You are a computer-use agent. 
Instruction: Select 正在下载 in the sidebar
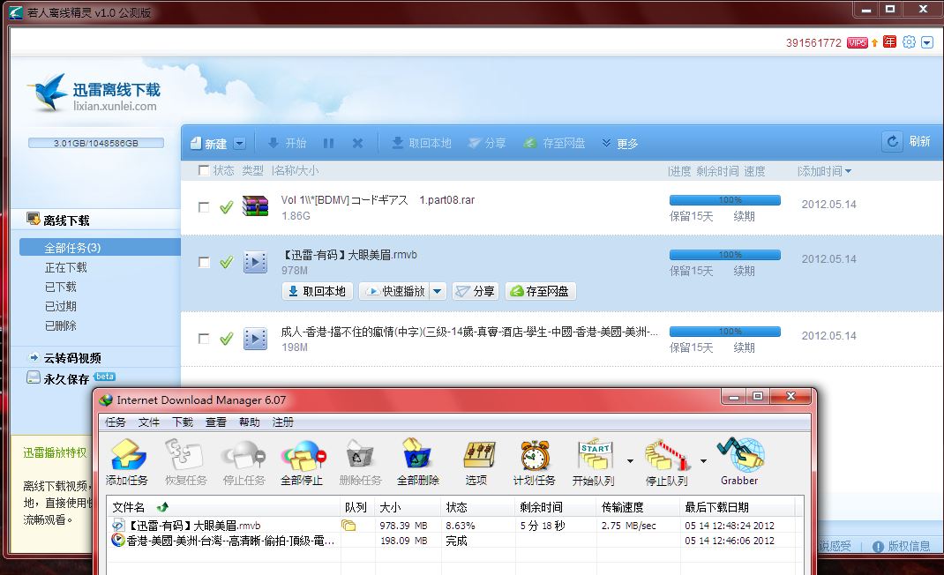coord(65,266)
